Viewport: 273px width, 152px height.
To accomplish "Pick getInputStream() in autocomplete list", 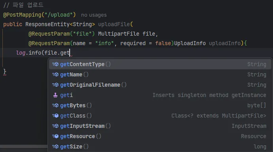I will point(160,126).
